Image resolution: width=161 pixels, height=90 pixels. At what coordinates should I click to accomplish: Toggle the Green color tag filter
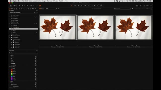pos(36,75)
